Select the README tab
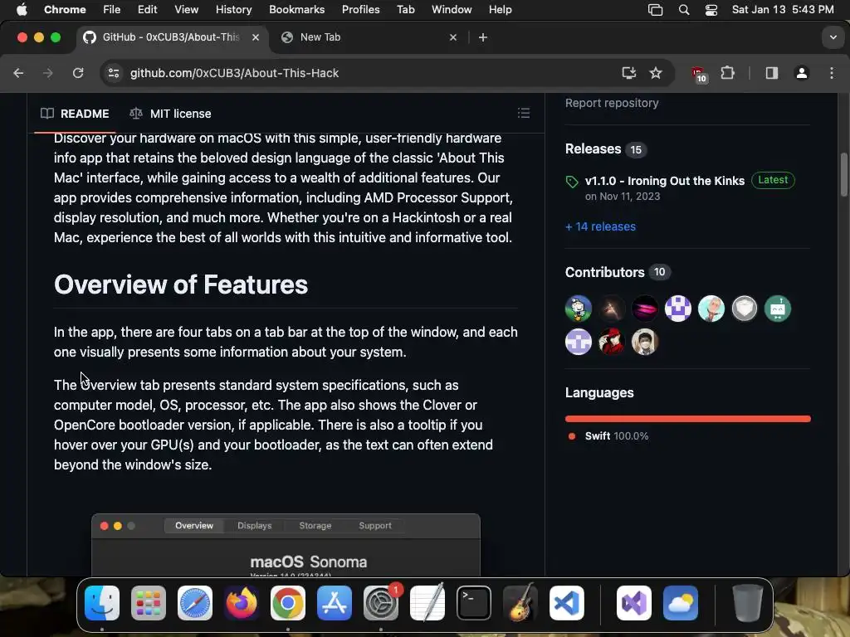Image resolution: width=850 pixels, height=637 pixels. pyautogui.click(x=75, y=114)
